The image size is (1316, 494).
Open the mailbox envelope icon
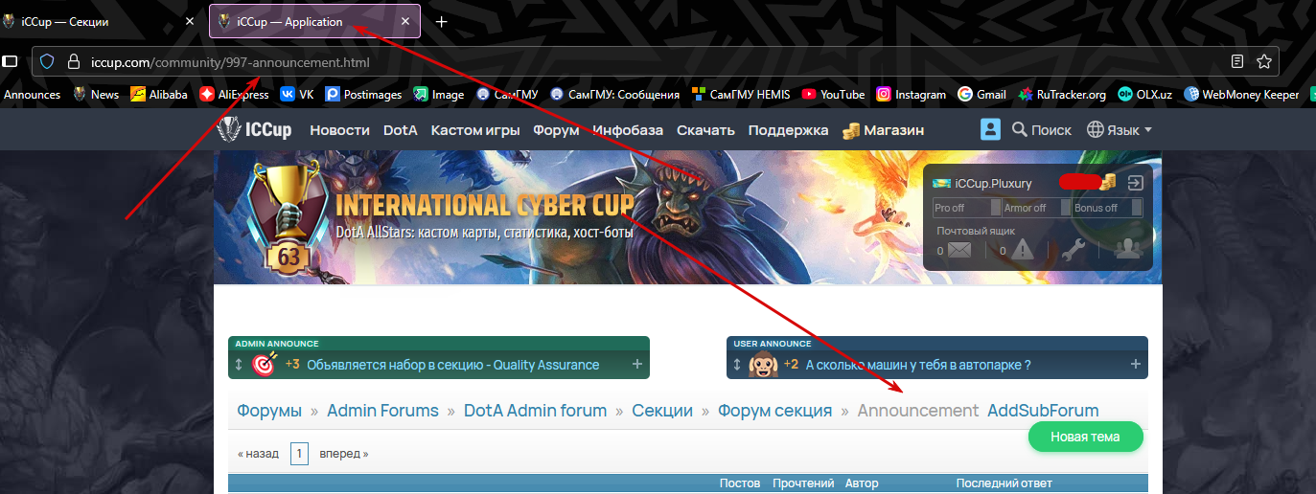click(x=959, y=251)
